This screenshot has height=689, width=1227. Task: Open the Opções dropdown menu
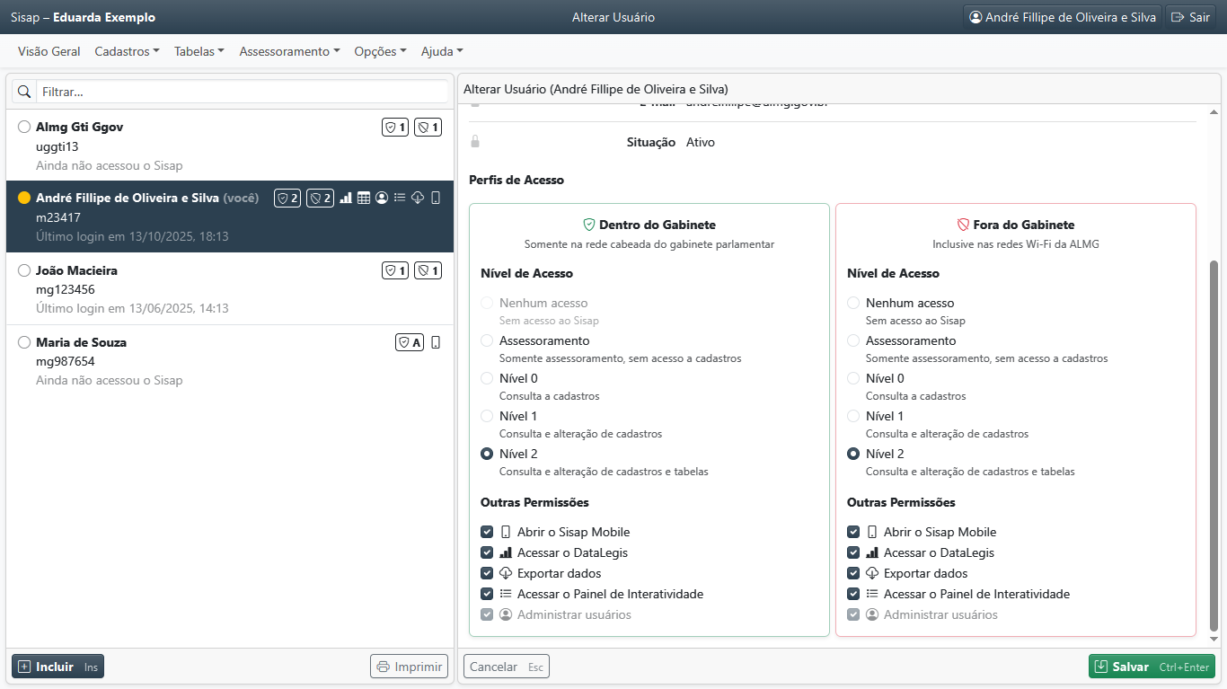pos(380,51)
